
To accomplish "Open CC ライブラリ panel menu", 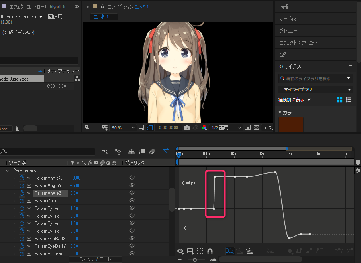I will pyautogui.click(x=350, y=67).
